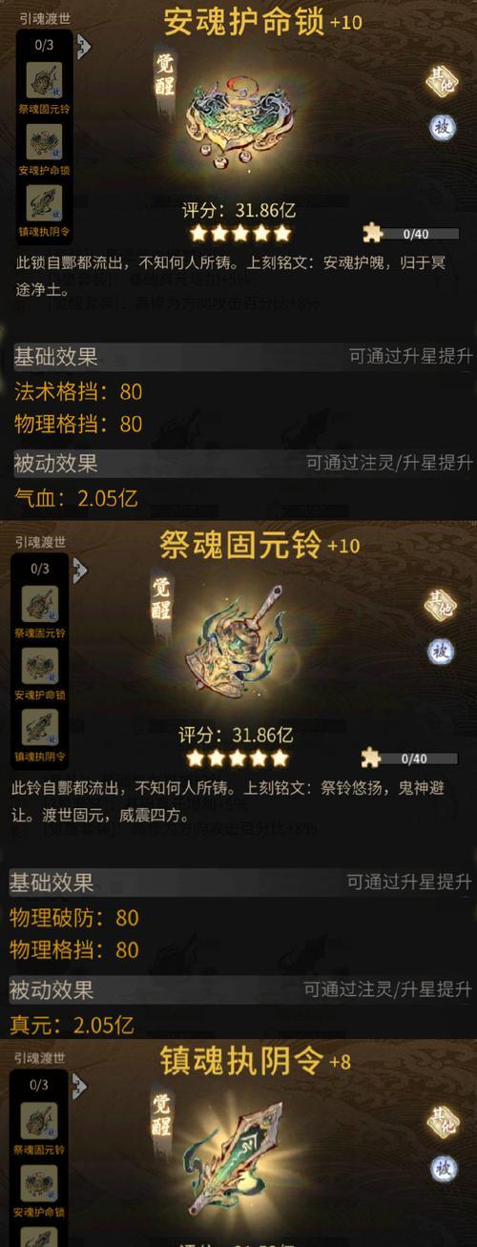
Task: Expand set panel arrow next to first 0/3
Action: [x=83, y=45]
